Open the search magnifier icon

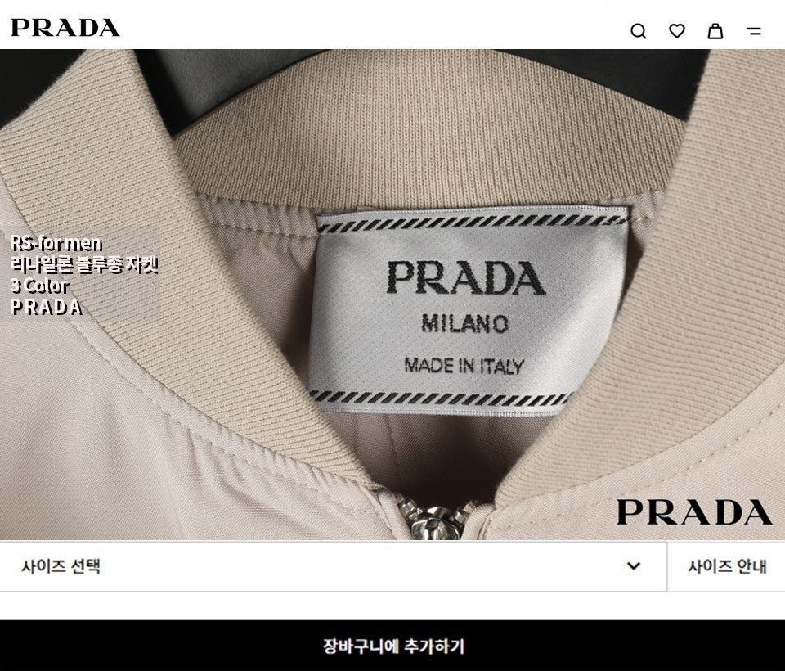pos(639,31)
